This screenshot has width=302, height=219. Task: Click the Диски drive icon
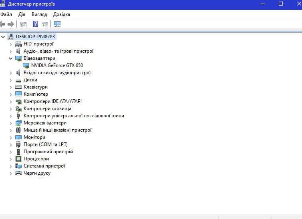click(x=18, y=80)
